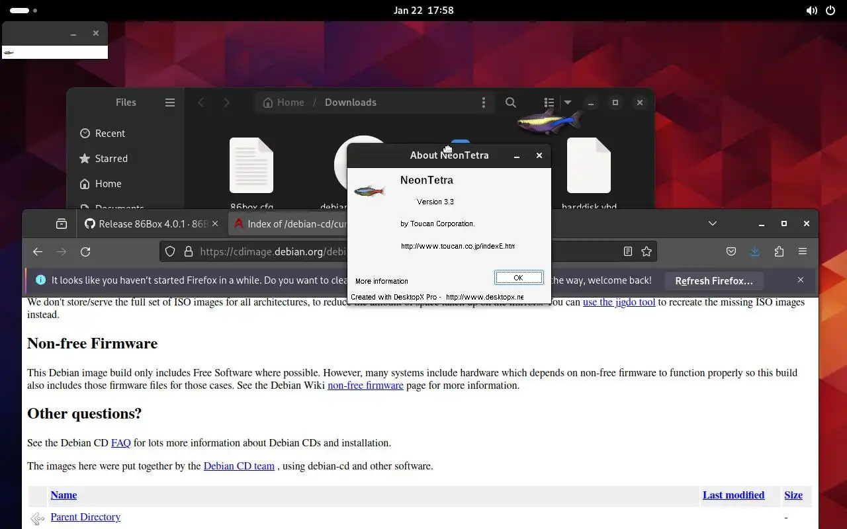Select Downloads in Files path bar
This screenshot has width=847, height=529.
click(x=351, y=102)
